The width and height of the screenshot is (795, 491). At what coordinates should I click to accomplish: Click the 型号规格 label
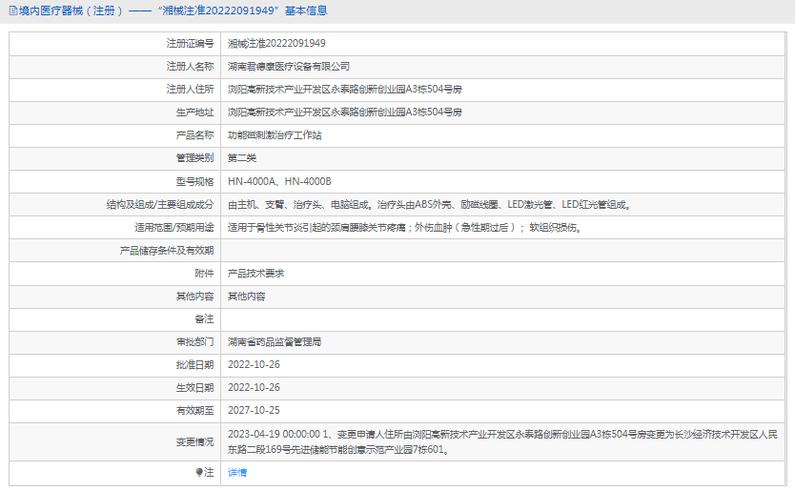pyautogui.click(x=195, y=181)
